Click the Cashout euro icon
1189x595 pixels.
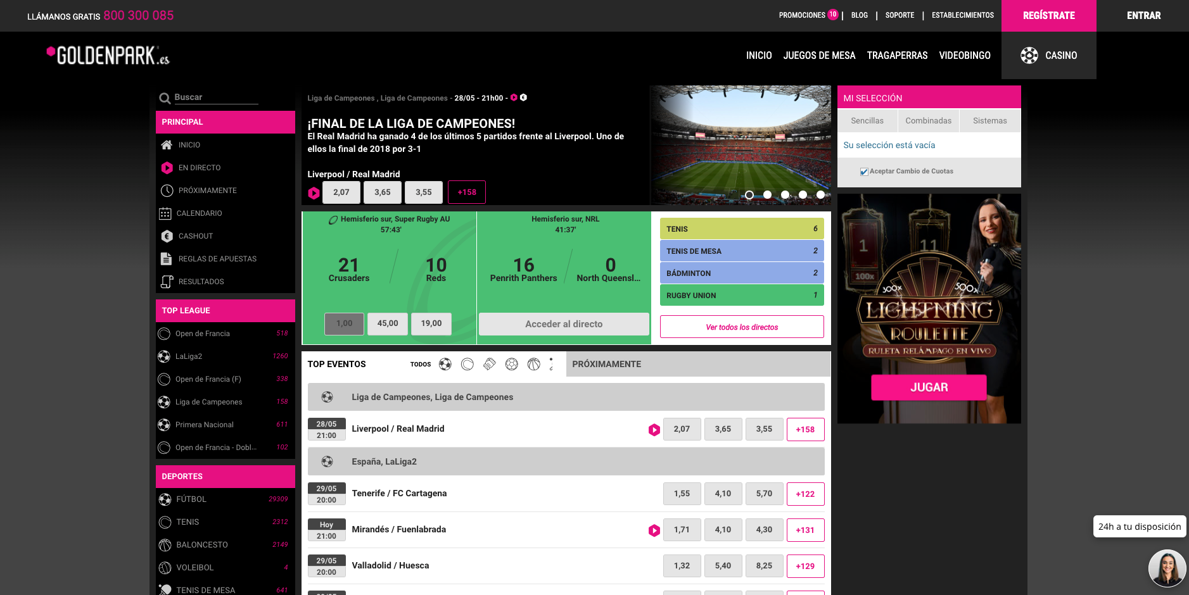tap(167, 236)
